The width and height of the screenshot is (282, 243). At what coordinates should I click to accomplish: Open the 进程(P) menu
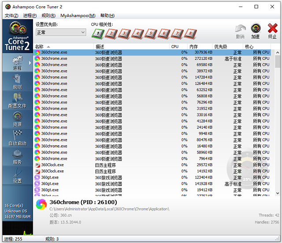click(30, 16)
